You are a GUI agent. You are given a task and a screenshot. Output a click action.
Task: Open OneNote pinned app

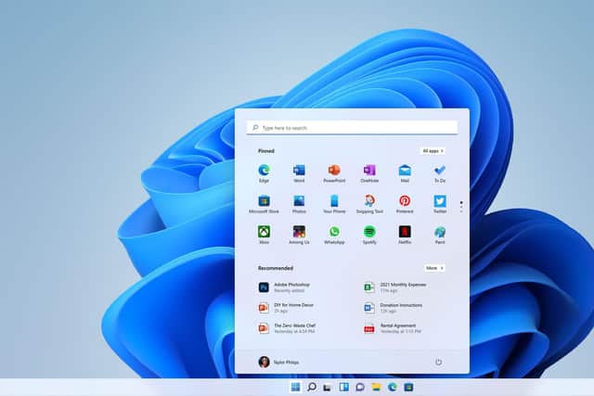click(369, 173)
